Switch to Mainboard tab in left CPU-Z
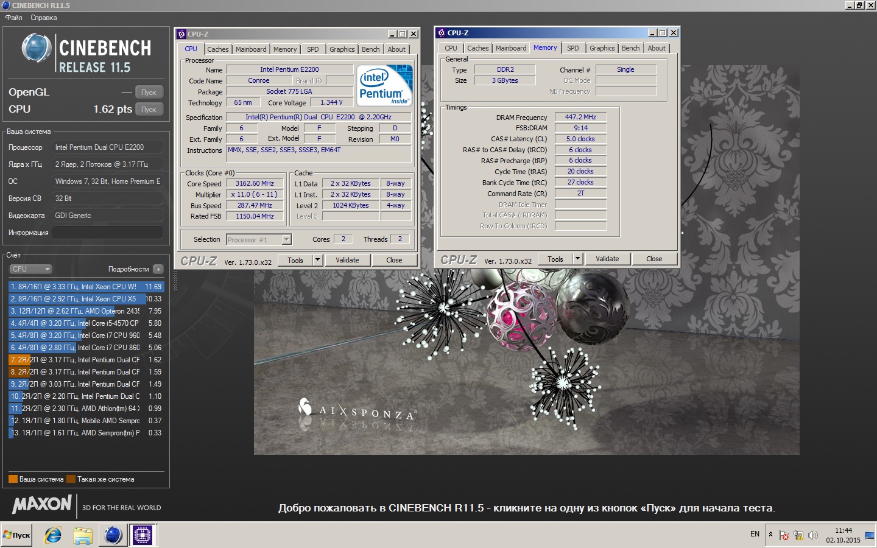The height and width of the screenshot is (548, 877). (x=251, y=49)
